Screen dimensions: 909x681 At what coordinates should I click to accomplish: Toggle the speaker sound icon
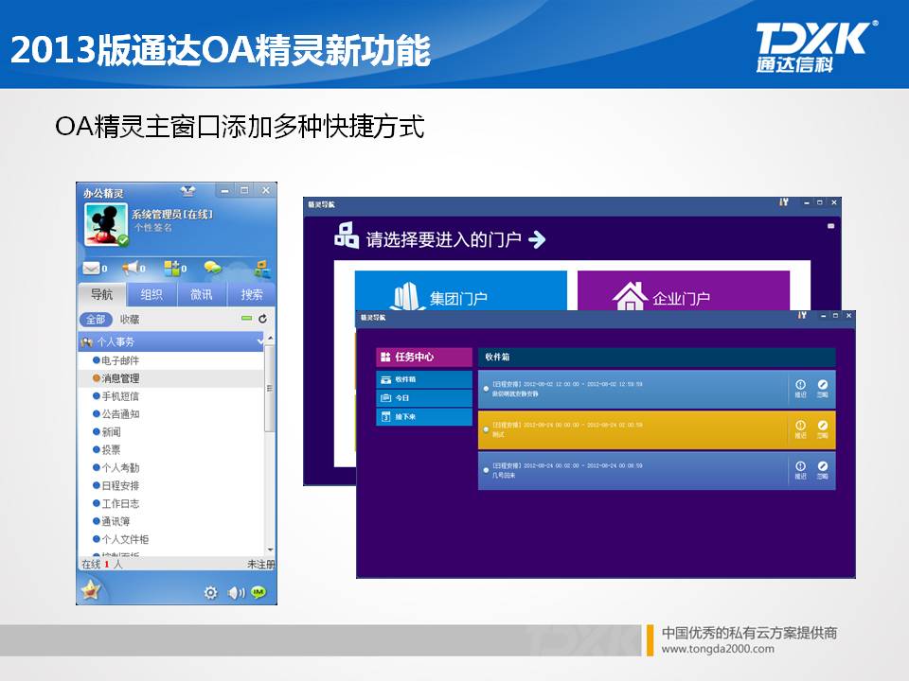pos(236,592)
